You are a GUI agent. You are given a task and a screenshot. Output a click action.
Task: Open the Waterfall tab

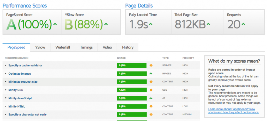click(x=63, y=47)
